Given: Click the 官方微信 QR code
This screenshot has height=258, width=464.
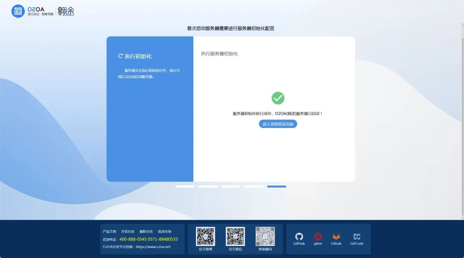Looking at the screenshot, I should (x=235, y=235).
